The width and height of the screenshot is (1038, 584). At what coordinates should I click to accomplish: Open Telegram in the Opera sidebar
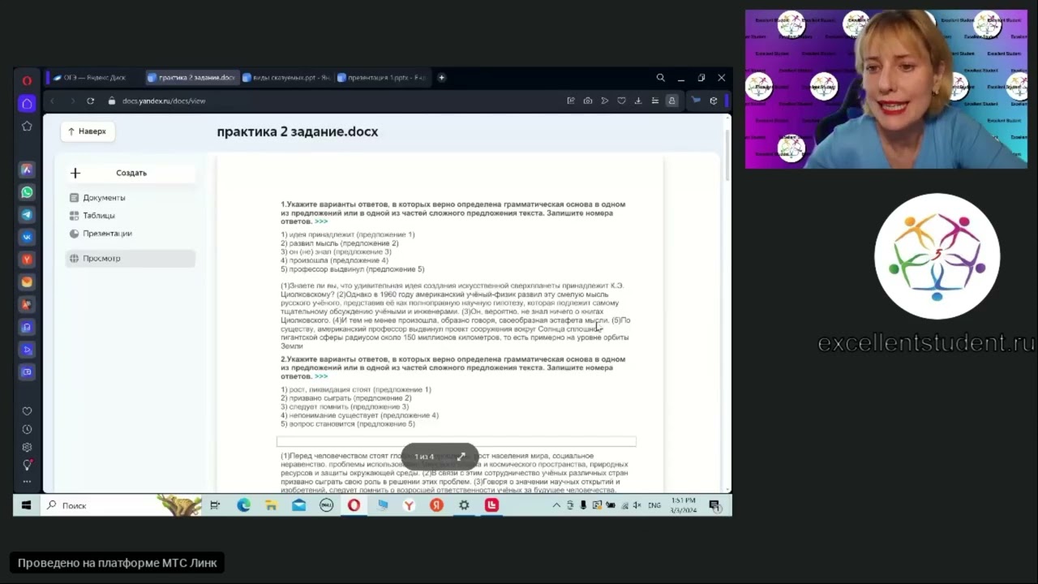(27, 215)
